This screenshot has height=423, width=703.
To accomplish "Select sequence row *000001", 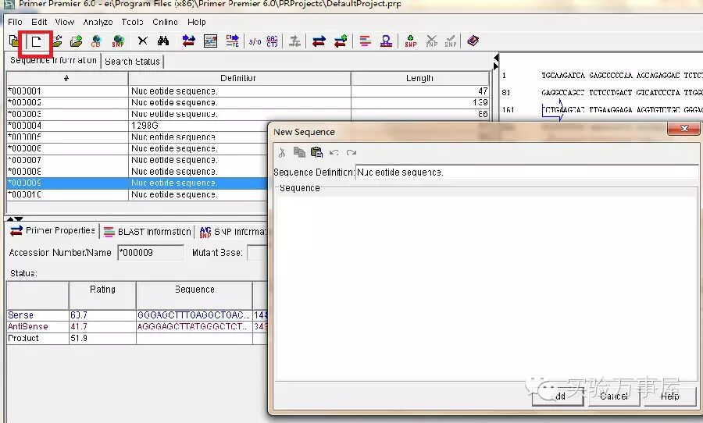I will click(248, 91).
